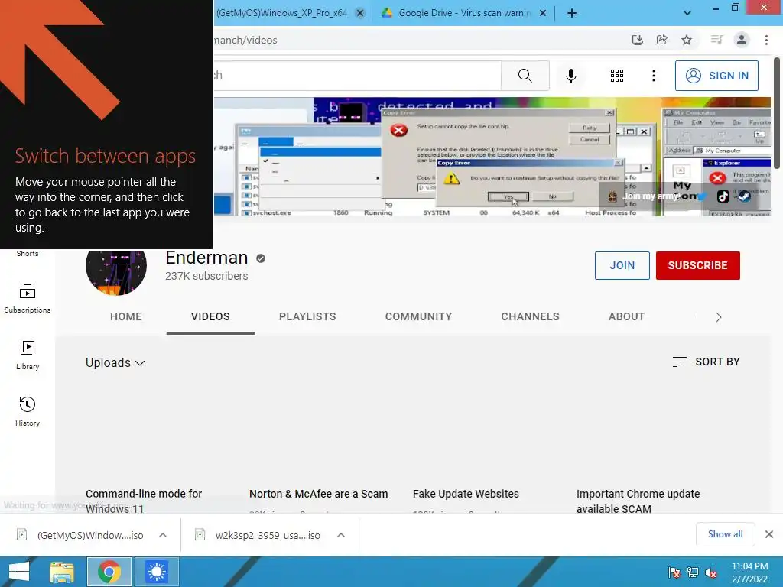This screenshot has height=587, width=783.
Task: Click the muted volume icon in system tray
Action: click(711, 572)
